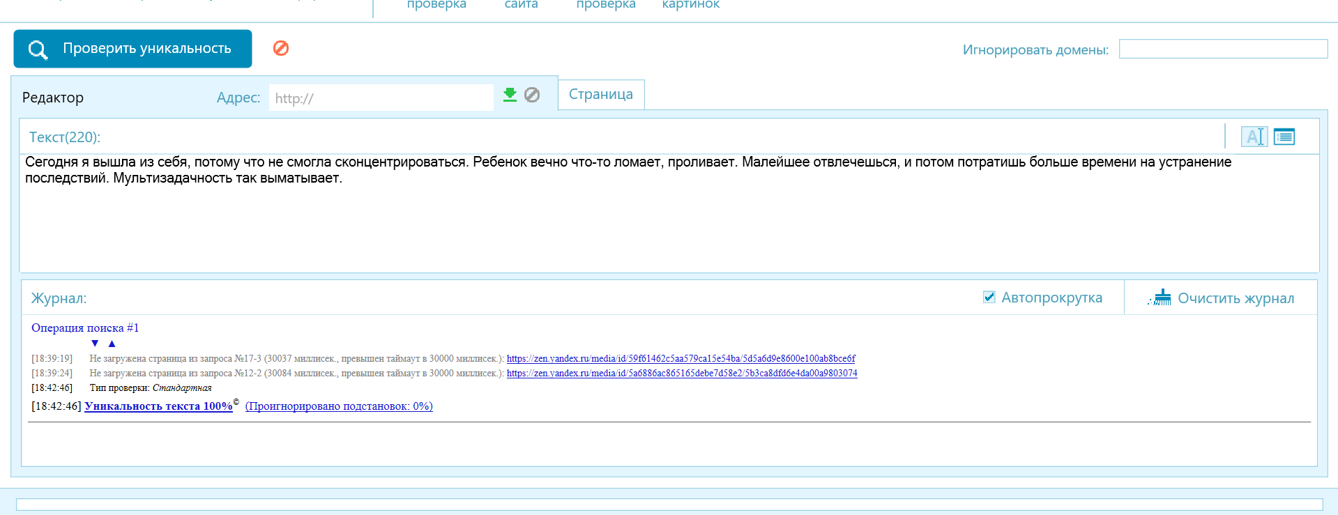Click the green download page icon

[x=510, y=95]
